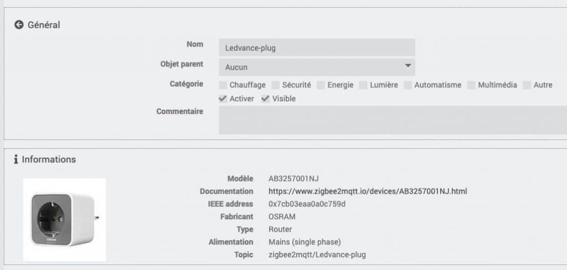This screenshot has height=270, width=567.
Task: Check the Automatisme category checkbox
Action: tap(408, 85)
